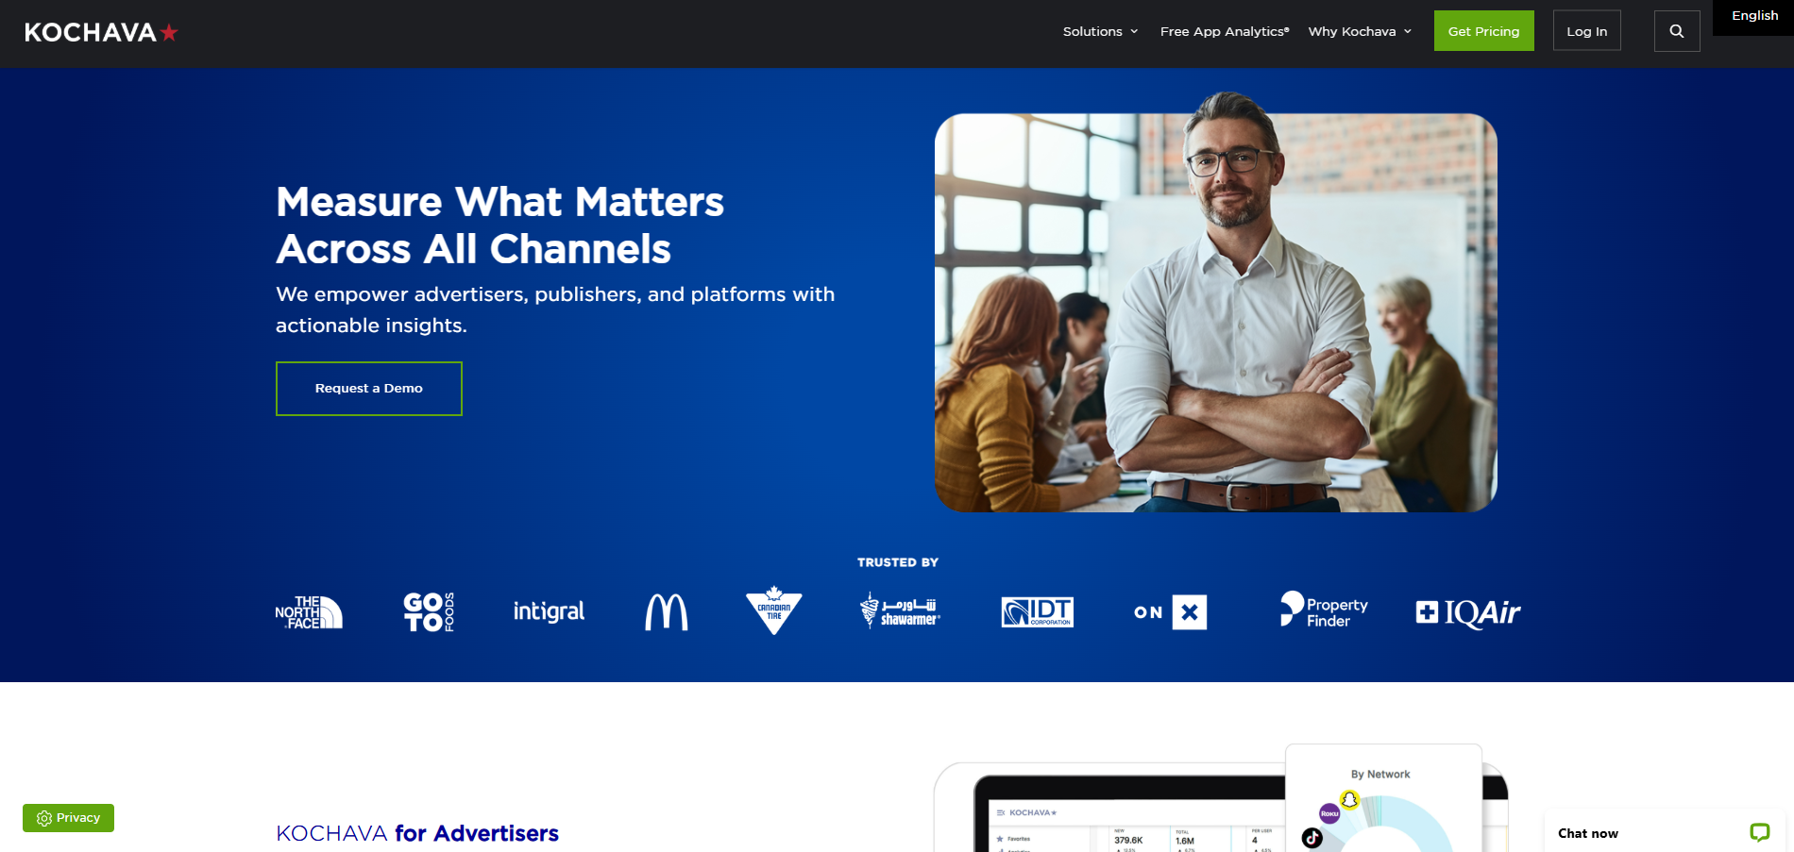Expand the Solutions dropdown menu

(1100, 31)
